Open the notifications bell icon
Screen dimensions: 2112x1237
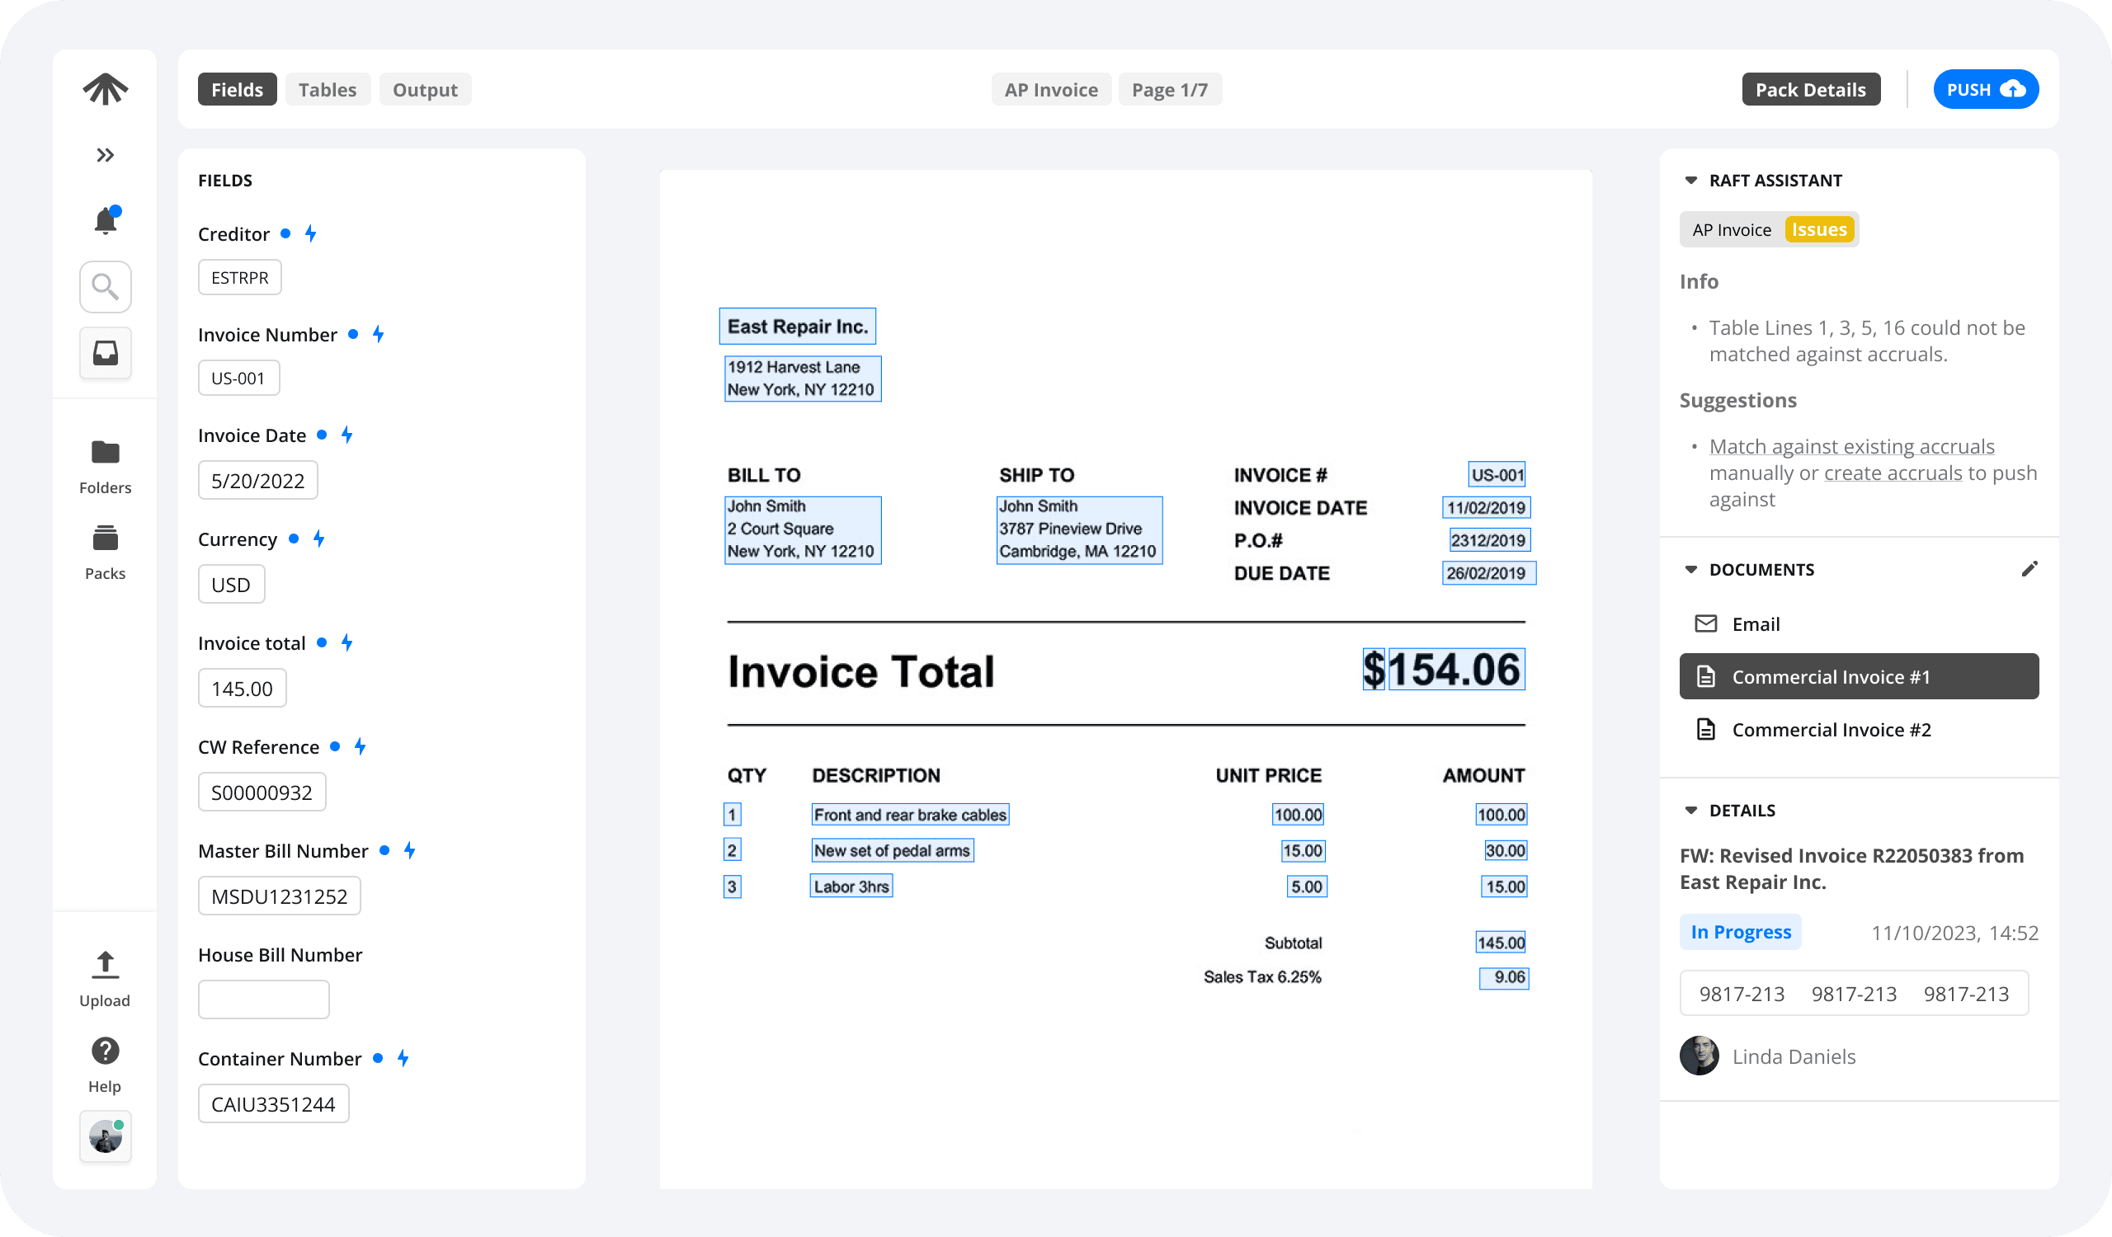[105, 220]
